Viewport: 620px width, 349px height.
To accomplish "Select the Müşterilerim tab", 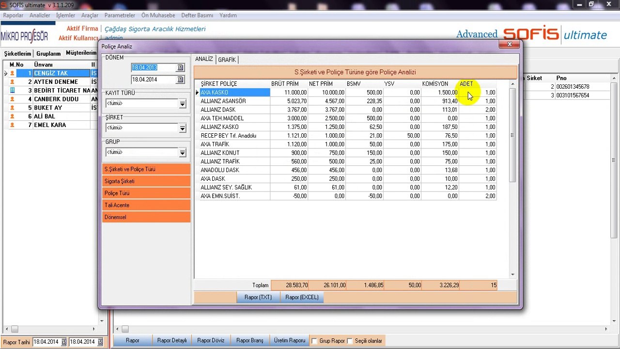I will (x=81, y=53).
